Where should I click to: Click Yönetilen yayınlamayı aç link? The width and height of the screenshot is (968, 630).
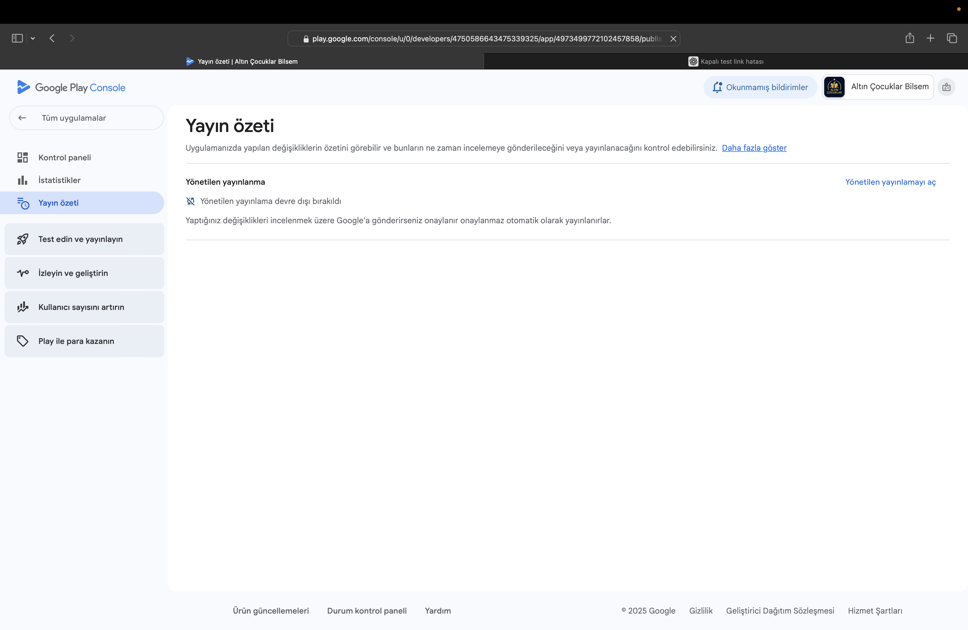point(890,182)
